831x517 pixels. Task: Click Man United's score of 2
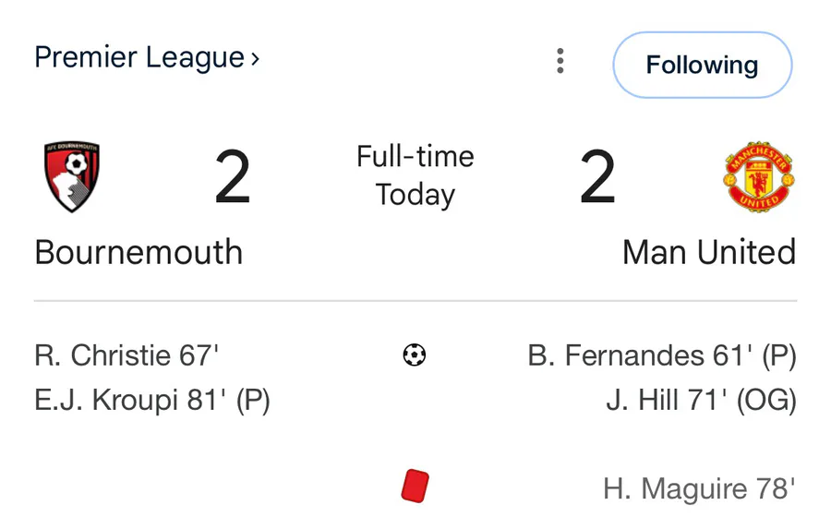click(597, 179)
